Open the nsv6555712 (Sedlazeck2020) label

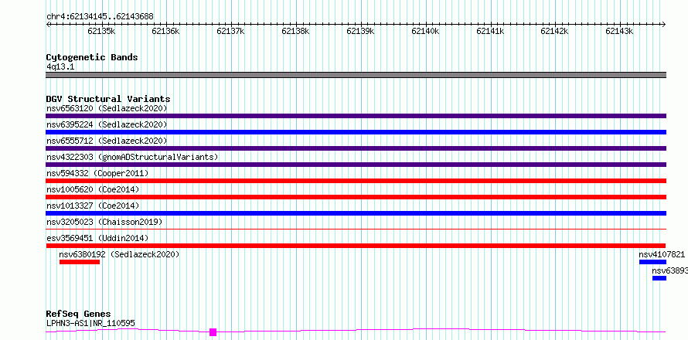107,141
